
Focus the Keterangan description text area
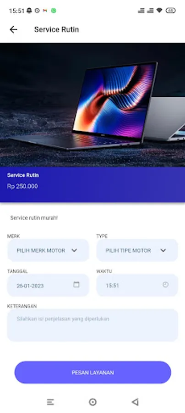tap(92, 325)
